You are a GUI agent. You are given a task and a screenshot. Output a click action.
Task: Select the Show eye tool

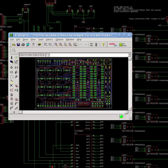(16, 57)
